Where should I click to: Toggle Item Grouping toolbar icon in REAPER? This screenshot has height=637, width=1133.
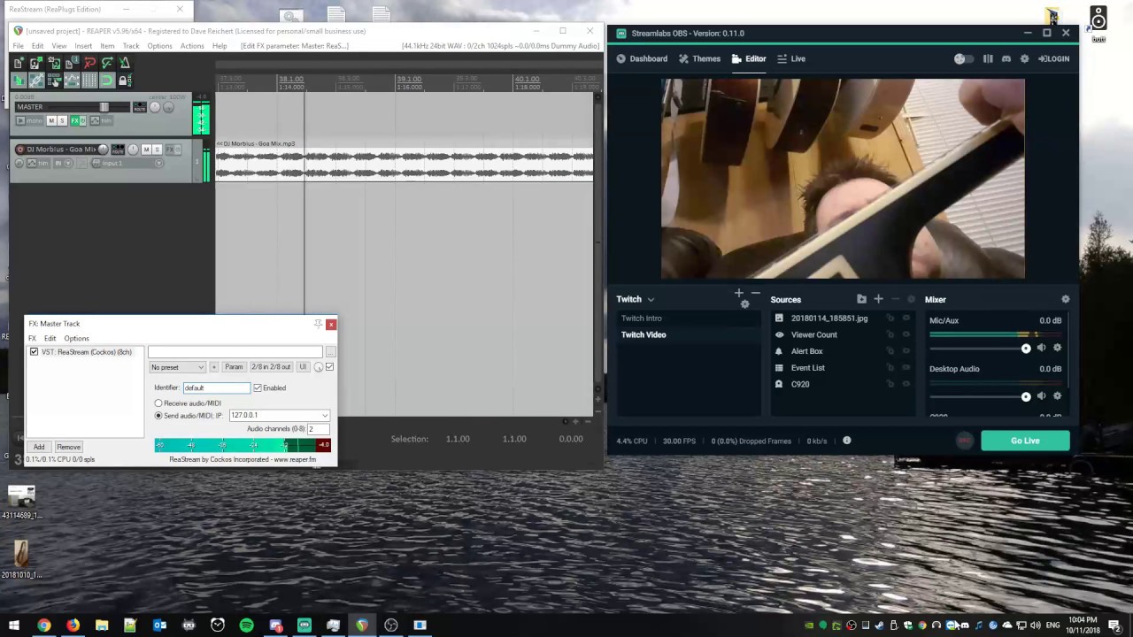click(x=36, y=81)
